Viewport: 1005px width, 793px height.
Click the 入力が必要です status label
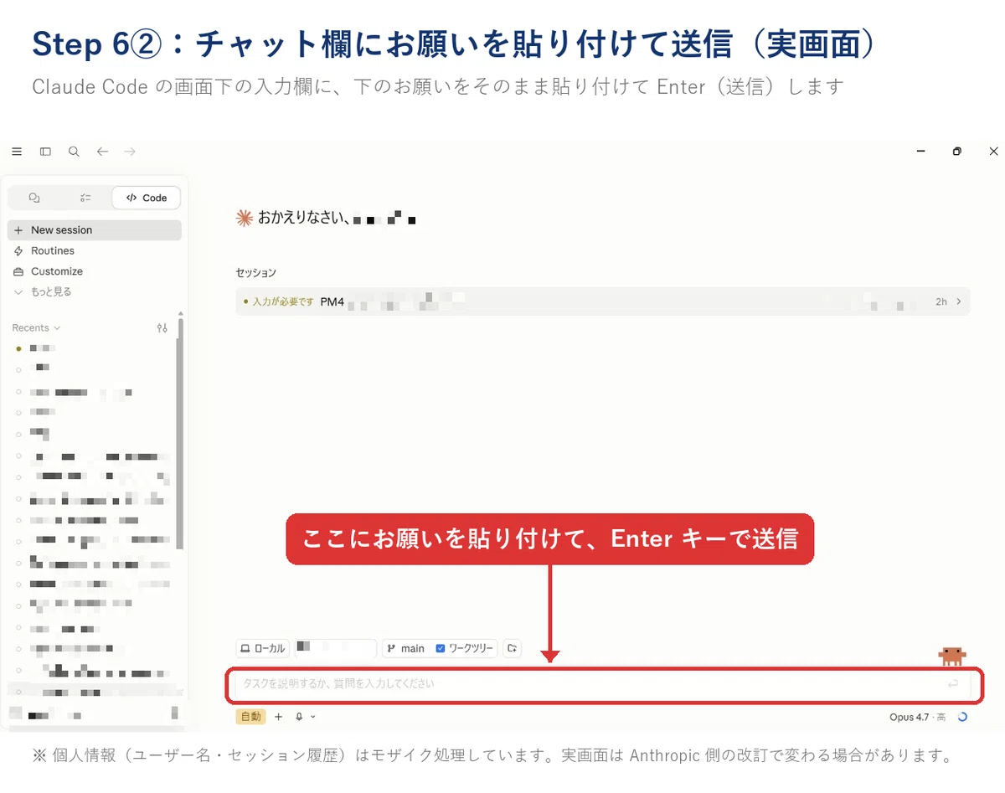283,301
